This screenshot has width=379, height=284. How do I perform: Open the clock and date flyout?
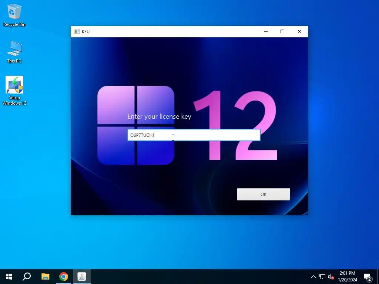[347, 277]
